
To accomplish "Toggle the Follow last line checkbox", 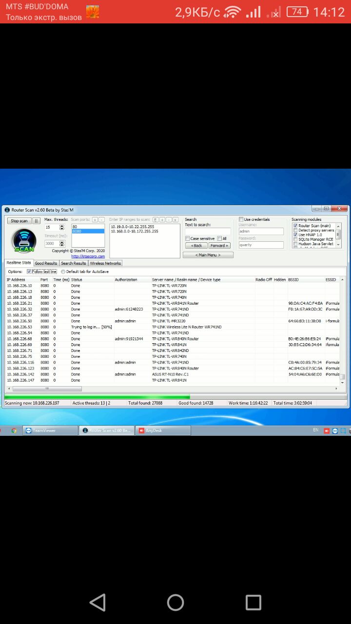I will (29, 272).
